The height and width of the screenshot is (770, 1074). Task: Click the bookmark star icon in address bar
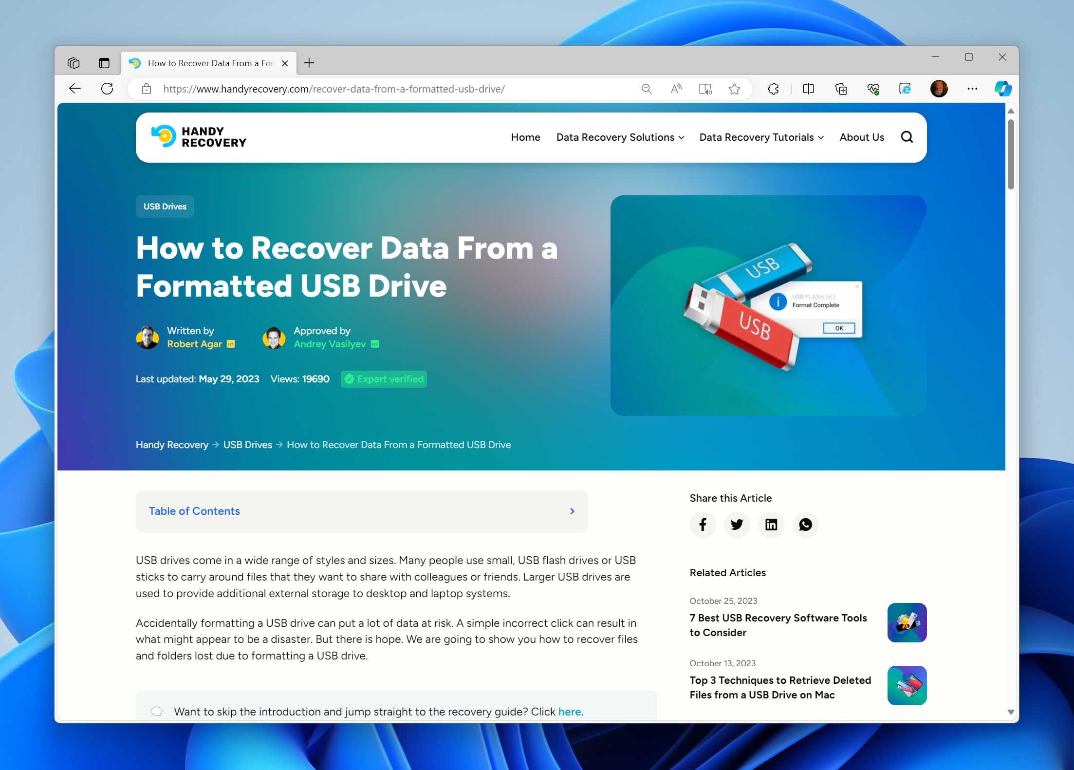point(733,88)
